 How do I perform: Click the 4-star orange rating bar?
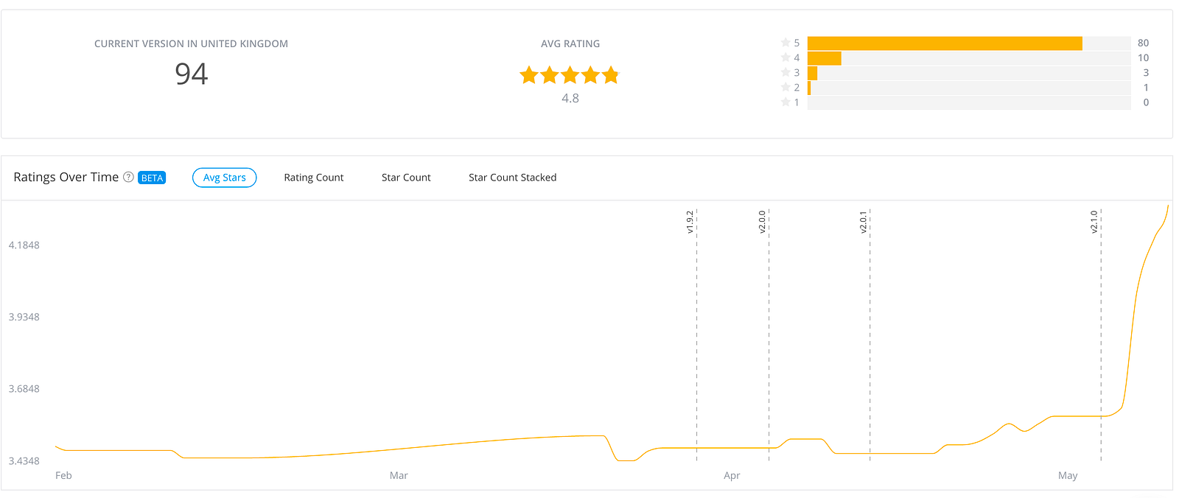[x=825, y=58]
